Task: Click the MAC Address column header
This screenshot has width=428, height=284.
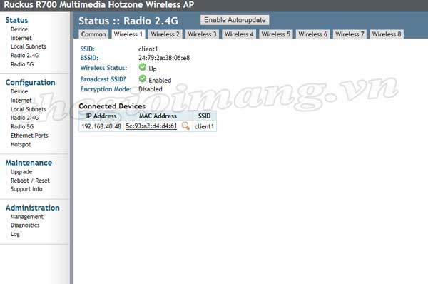Action: point(158,116)
